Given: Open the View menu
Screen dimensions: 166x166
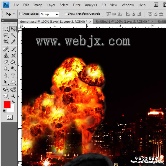Looking at the screenshot, I should point(113,5).
